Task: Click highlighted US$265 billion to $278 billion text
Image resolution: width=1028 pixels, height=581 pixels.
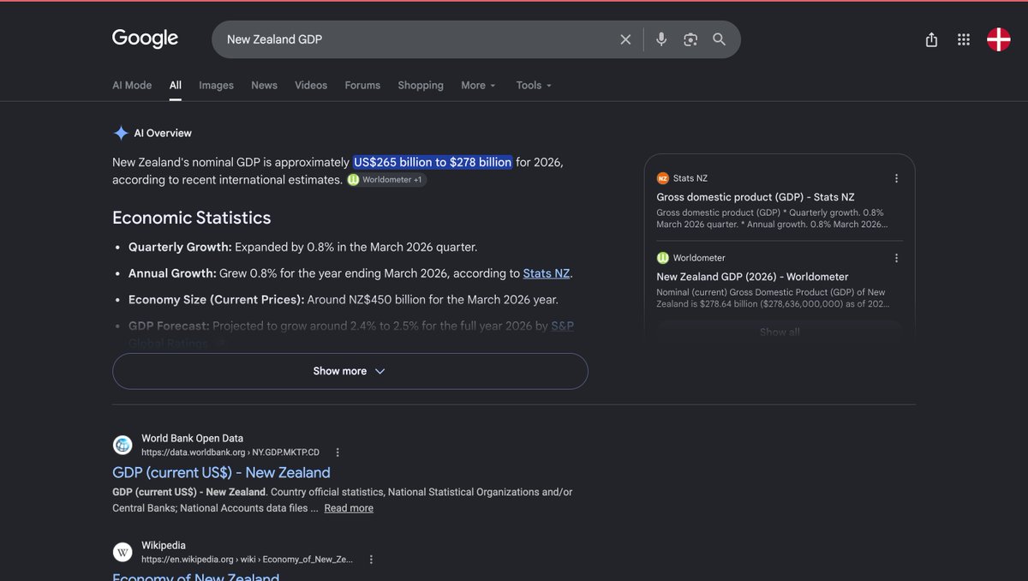Action: [x=433, y=162]
